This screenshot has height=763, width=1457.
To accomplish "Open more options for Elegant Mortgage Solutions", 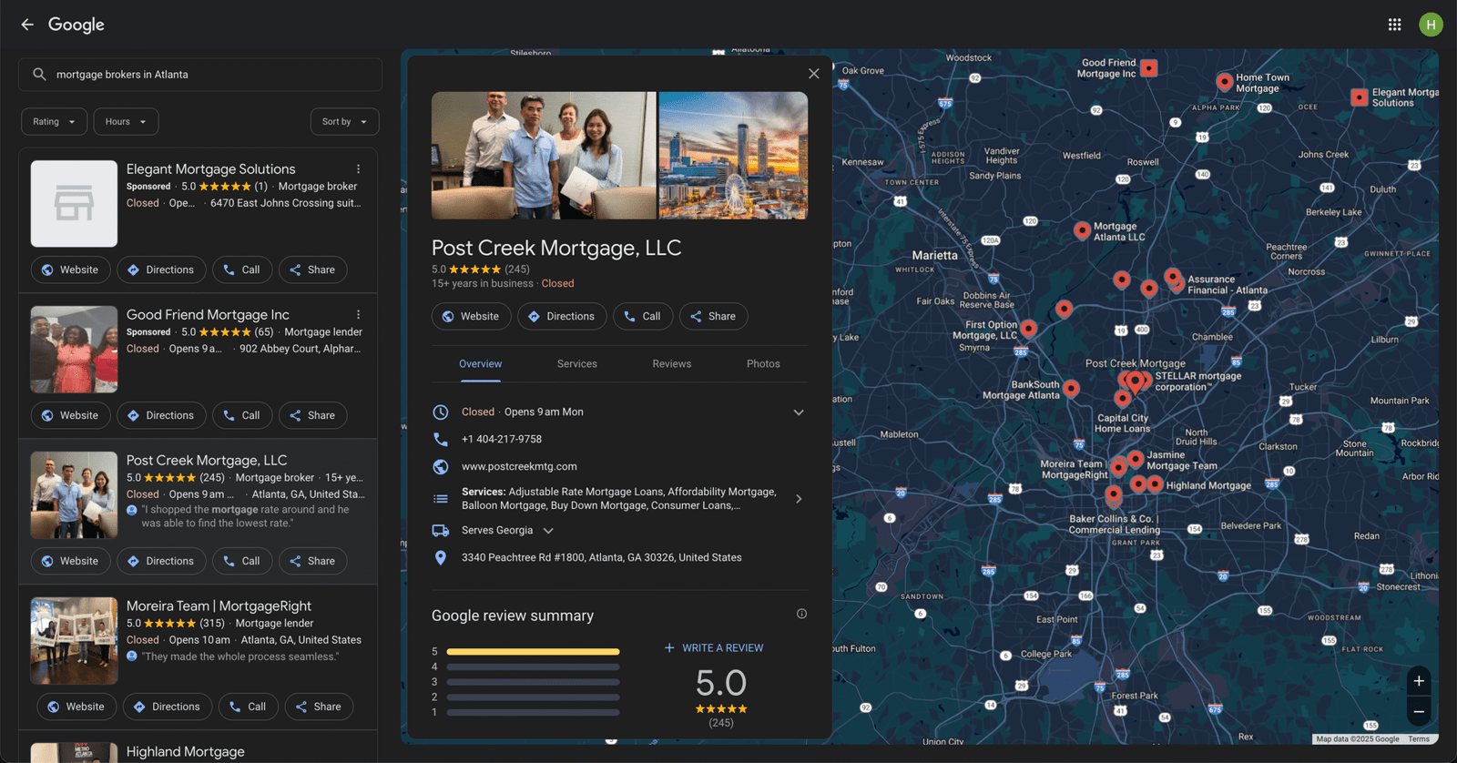I will click(x=358, y=169).
